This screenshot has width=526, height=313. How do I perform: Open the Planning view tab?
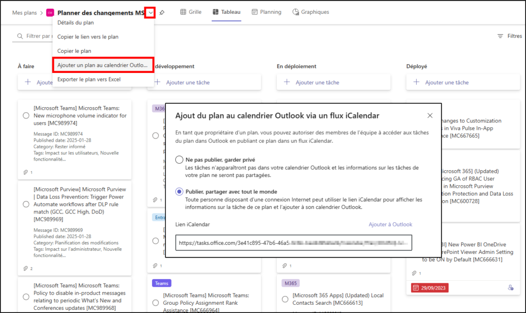(267, 12)
